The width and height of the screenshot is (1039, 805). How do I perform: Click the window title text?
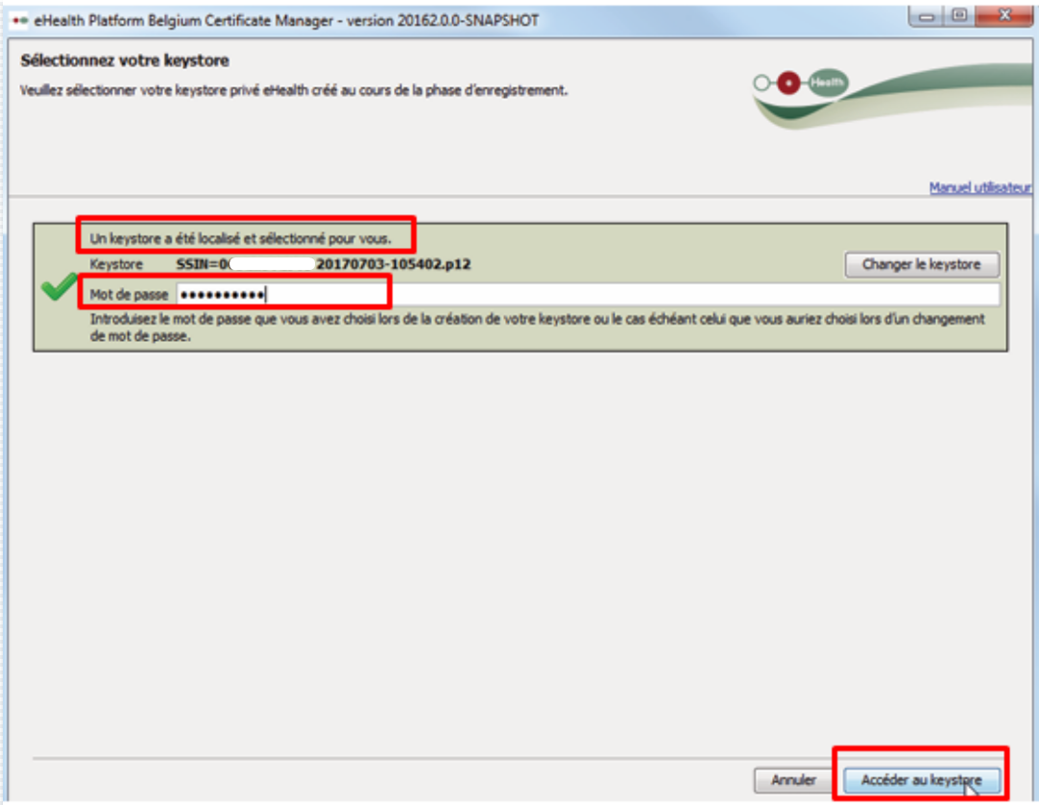click(x=286, y=20)
